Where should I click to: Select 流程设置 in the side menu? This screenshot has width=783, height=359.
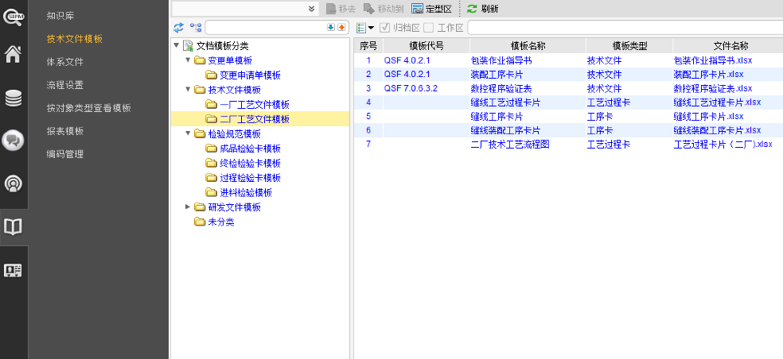pos(64,85)
